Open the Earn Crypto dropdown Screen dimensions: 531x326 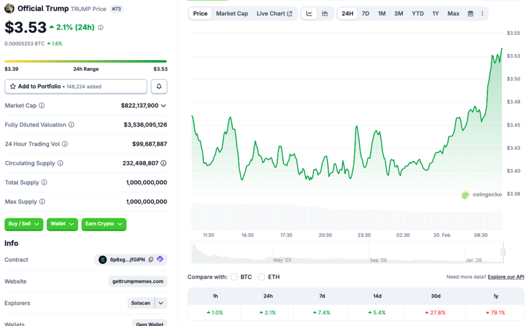(104, 224)
